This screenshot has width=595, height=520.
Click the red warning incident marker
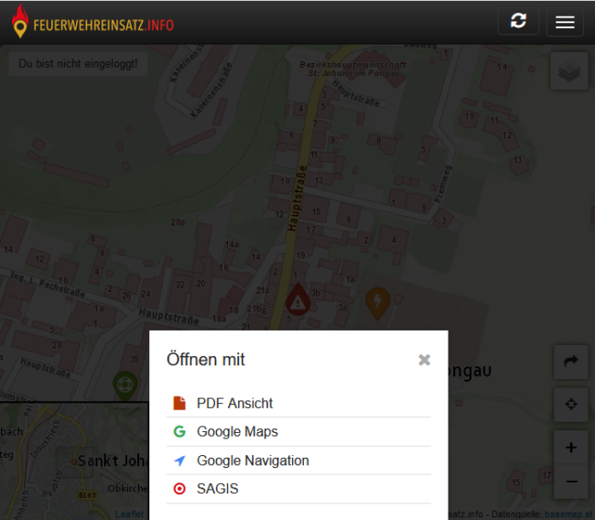point(297,299)
